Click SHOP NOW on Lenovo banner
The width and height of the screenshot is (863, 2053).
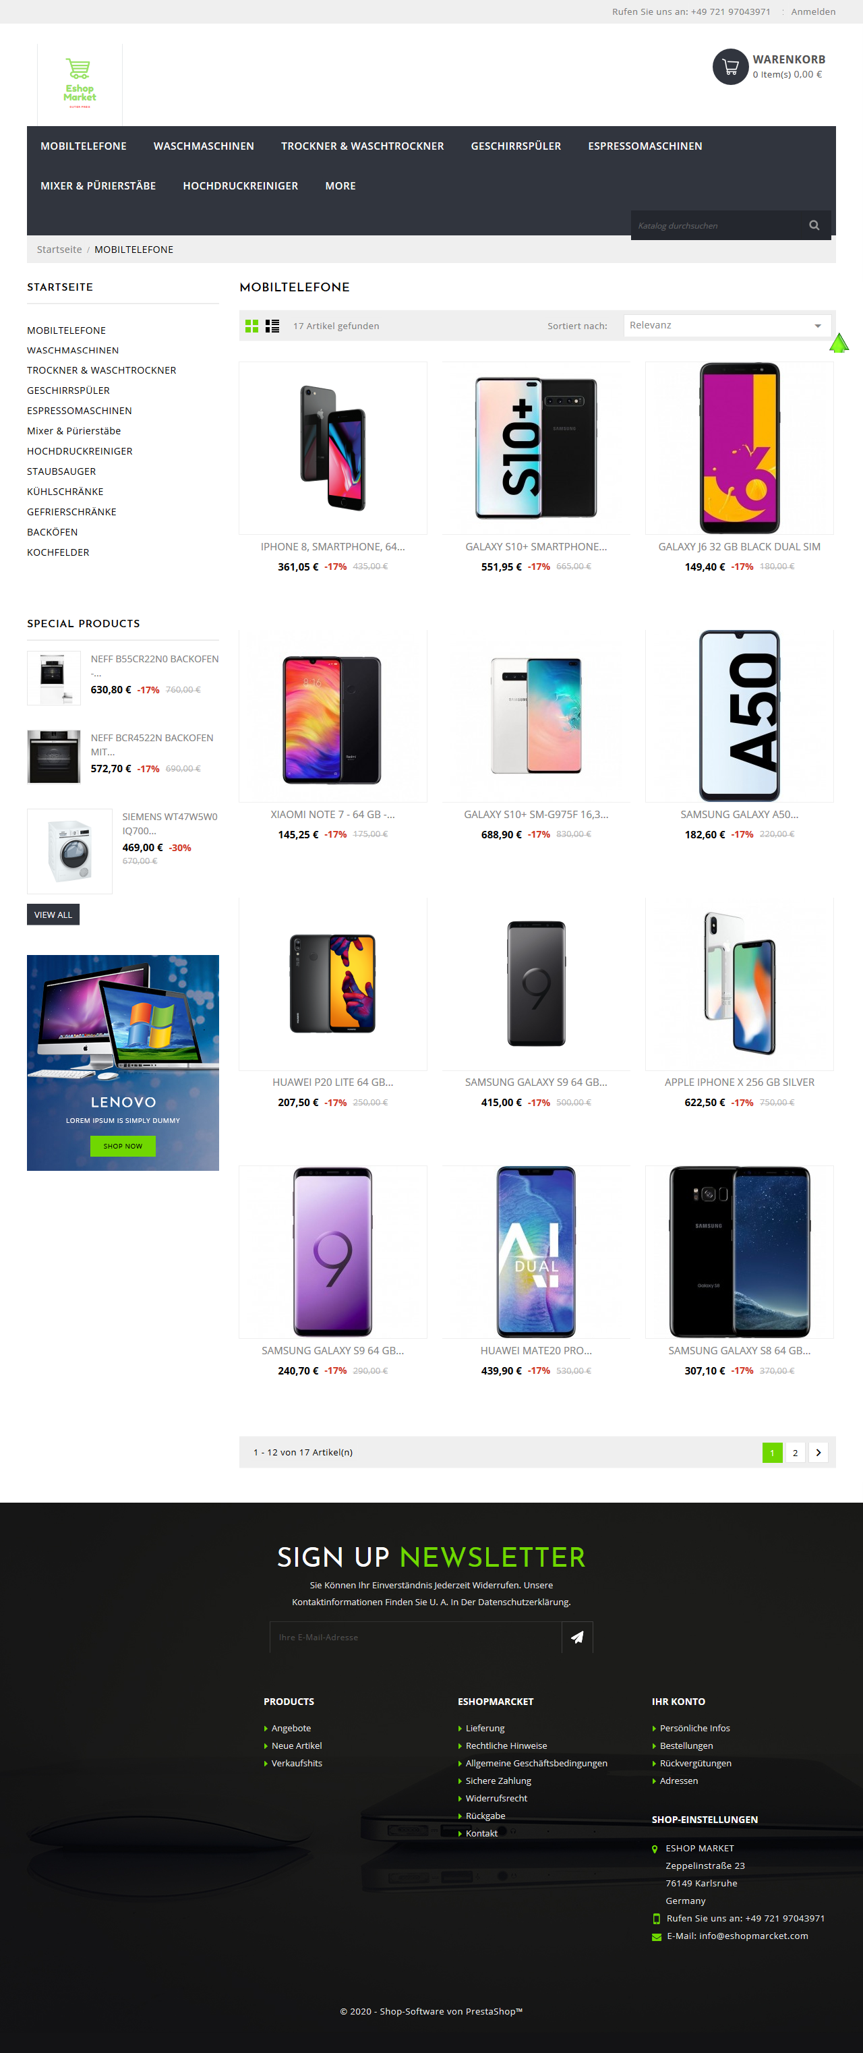[x=123, y=1146]
